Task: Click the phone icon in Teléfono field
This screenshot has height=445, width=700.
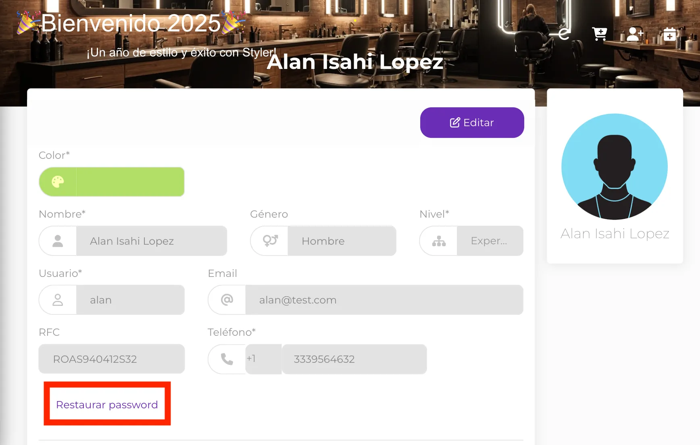Action: 227,359
